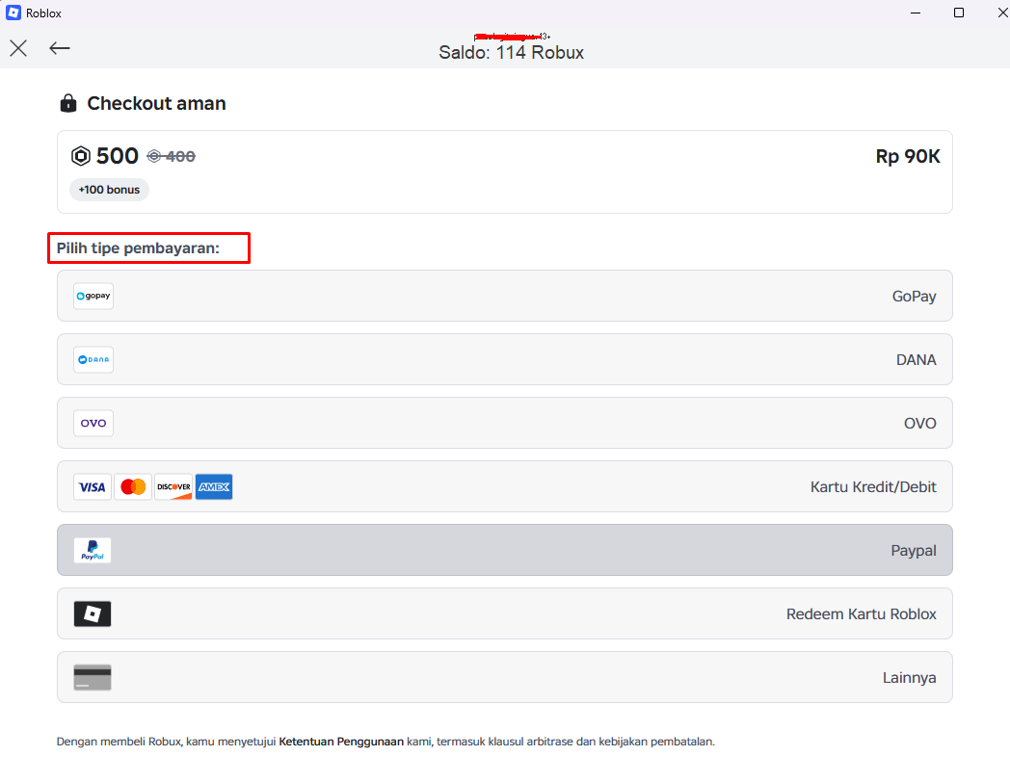Click the +100 bonus badge
1010x782 pixels.
pyautogui.click(x=109, y=190)
